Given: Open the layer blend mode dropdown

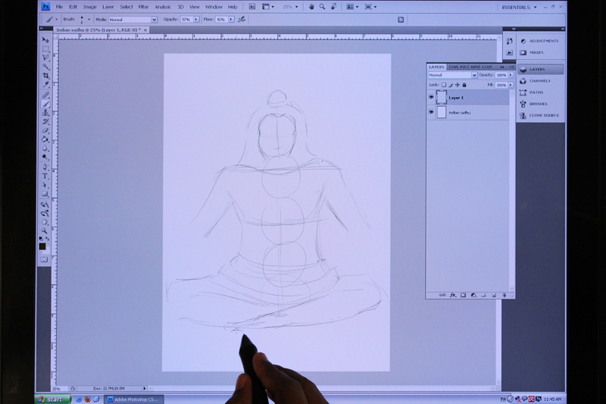Looking at the screenshot, I should click(x=452, y=76).
